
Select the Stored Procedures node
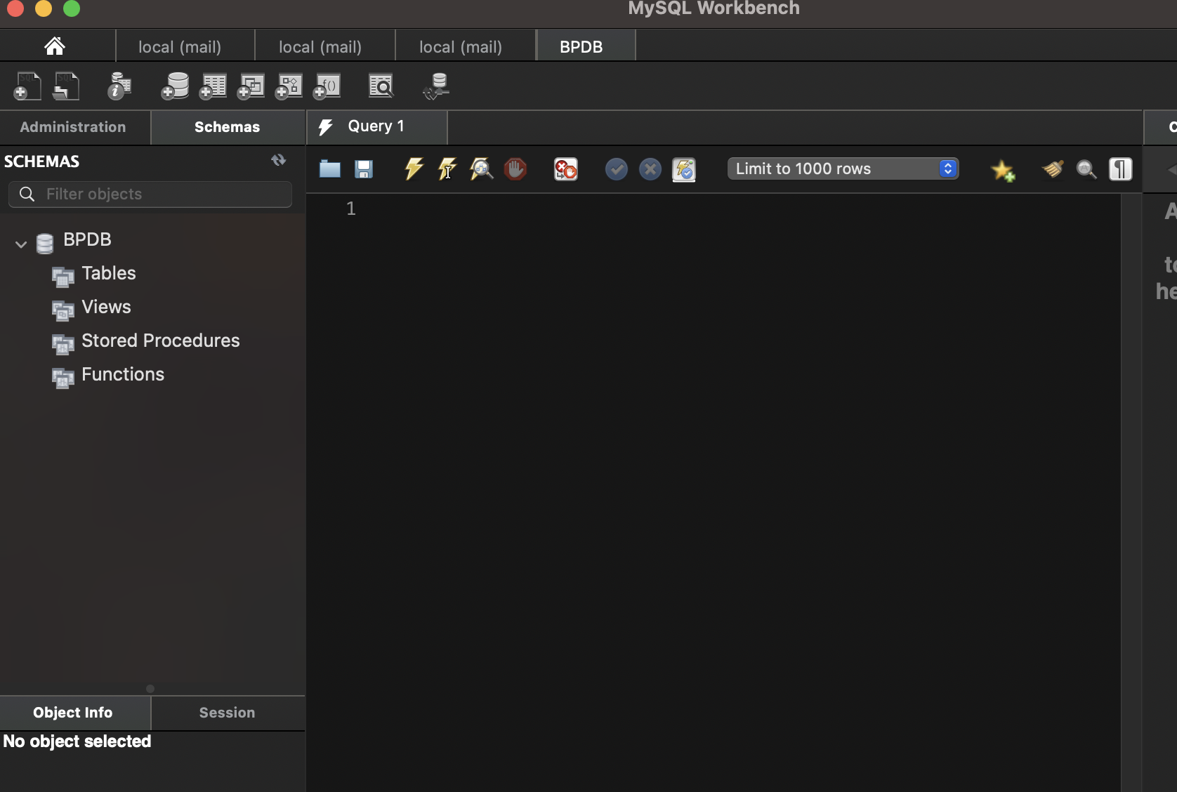tap(161, 341)
